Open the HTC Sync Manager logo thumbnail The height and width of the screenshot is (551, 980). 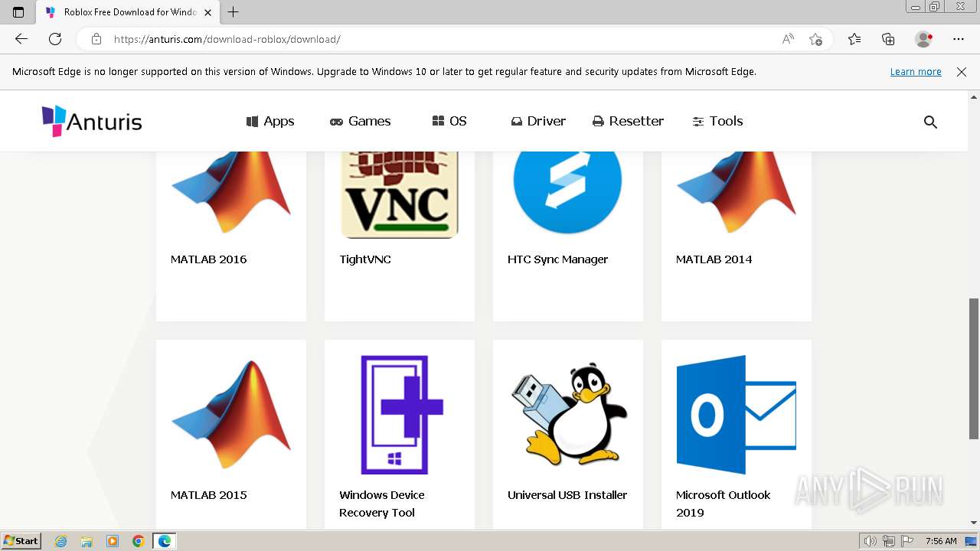567,194
